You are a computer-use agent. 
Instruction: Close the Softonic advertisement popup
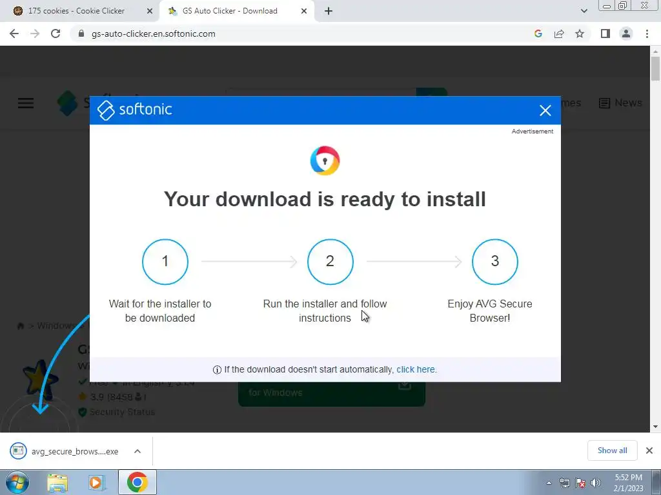point(545,110)
